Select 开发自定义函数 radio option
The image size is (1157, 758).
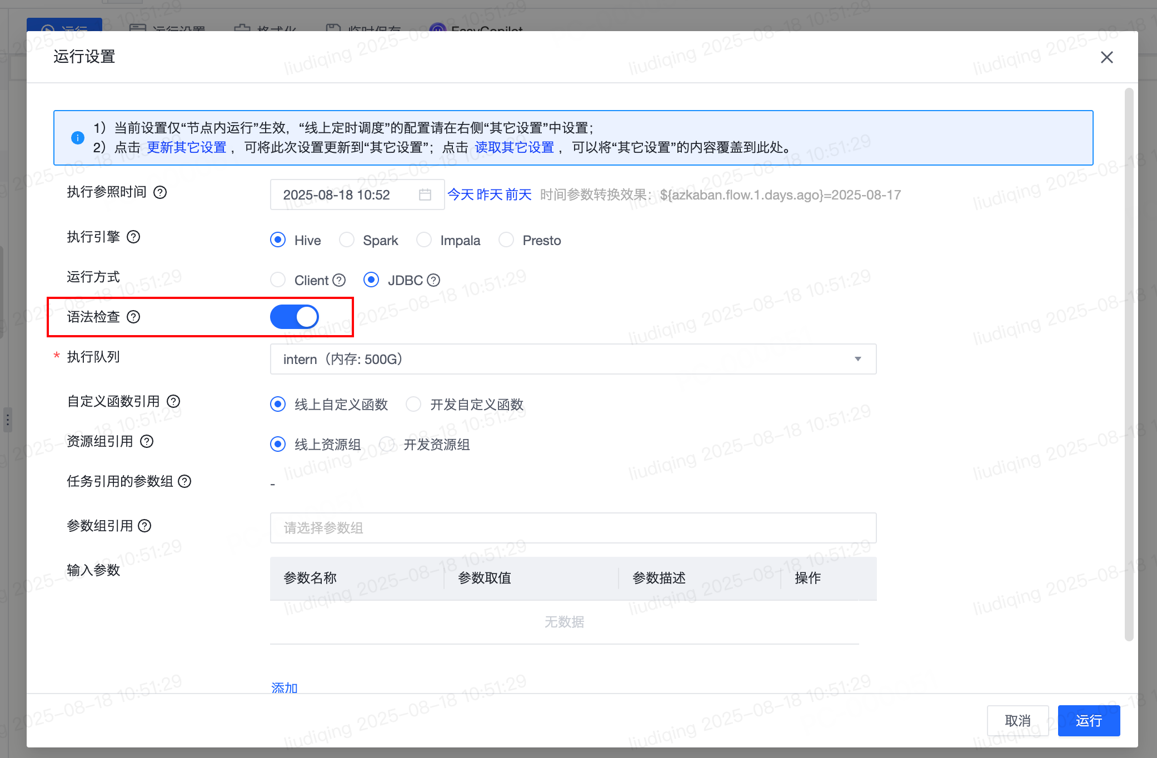click(x=413, y=404)
